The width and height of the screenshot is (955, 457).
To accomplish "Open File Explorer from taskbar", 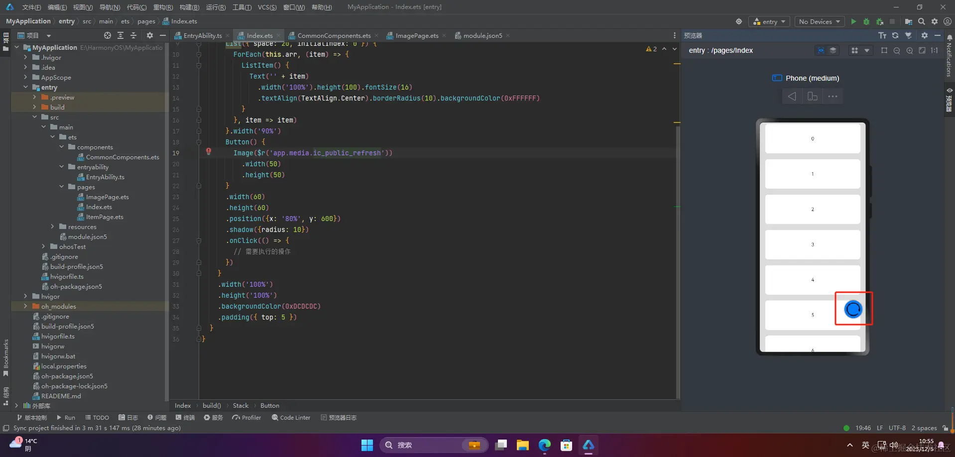I will pyautogui.click(x=522, y=445).
